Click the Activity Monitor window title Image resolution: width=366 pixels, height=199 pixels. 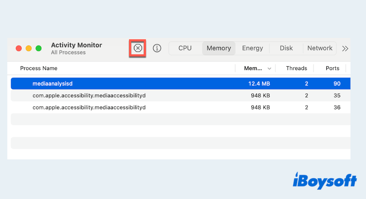point(77,45)
